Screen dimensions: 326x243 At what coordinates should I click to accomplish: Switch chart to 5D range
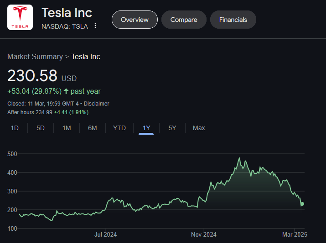click(x=41, y=128)
